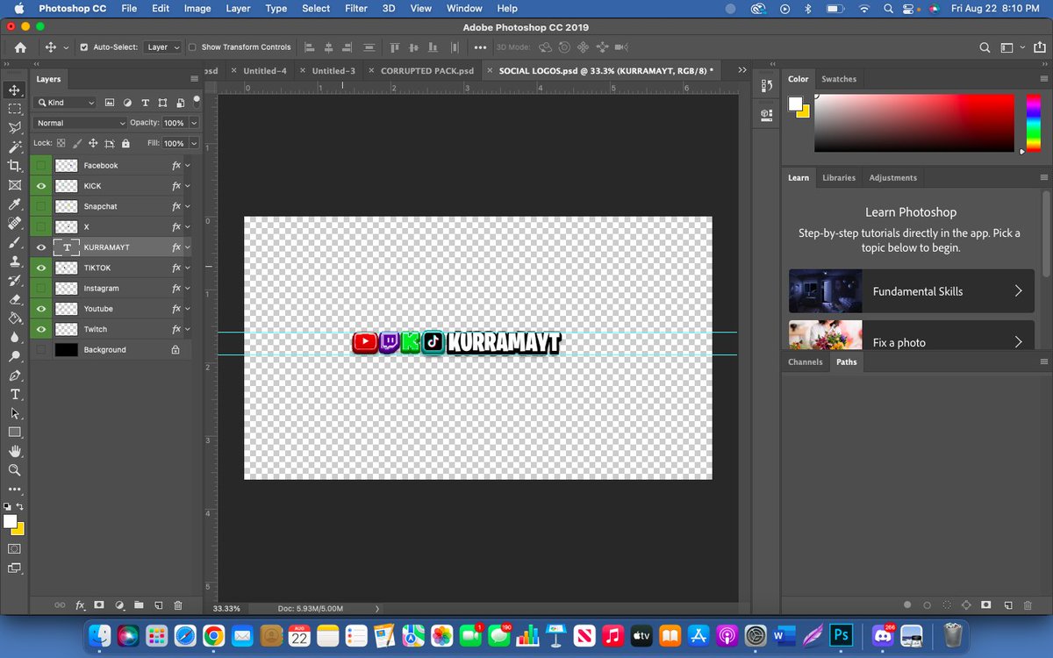Image resolution: width=1053 pixels, height=658 pixels.
Task: Open the Fix a photo tutorial
Action: [911, 335]
